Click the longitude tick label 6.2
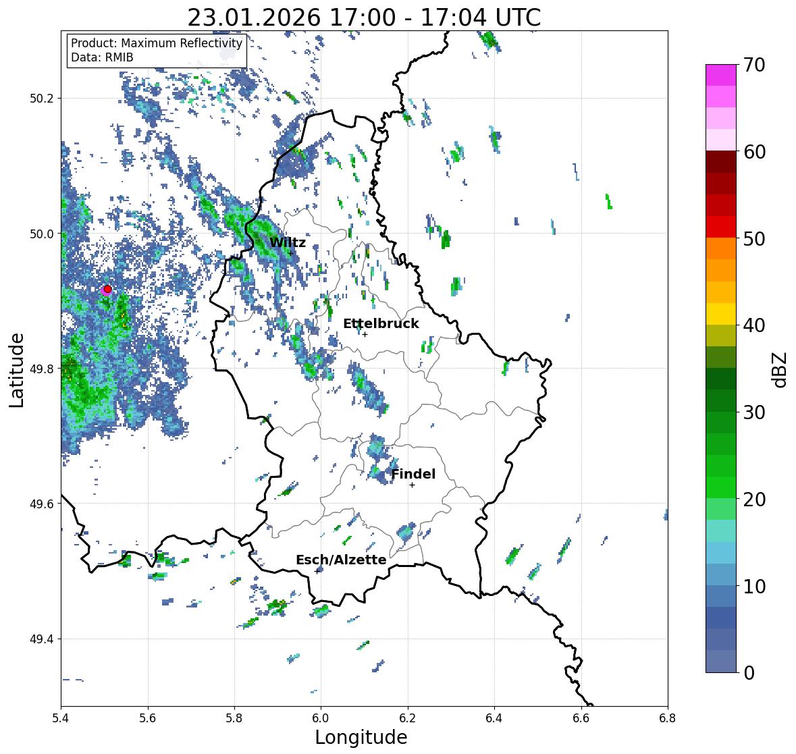 (x=408, y=718)
